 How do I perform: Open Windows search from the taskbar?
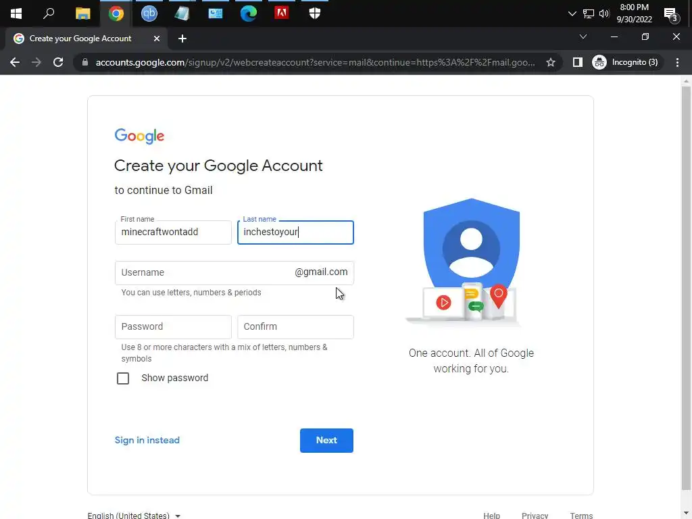click(x=49, y=14)
